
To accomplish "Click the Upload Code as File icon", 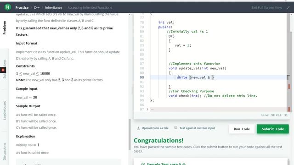I will (138, 128).
